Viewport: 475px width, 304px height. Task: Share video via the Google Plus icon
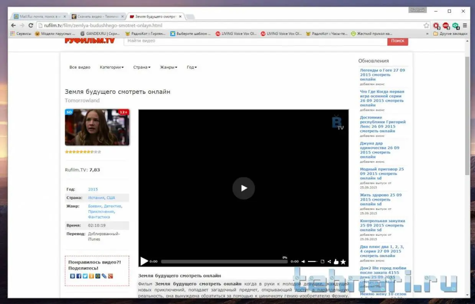[x=111, y=276]
